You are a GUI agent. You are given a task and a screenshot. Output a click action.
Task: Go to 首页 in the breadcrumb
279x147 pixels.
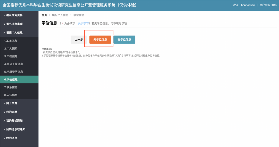pos(44,15)
